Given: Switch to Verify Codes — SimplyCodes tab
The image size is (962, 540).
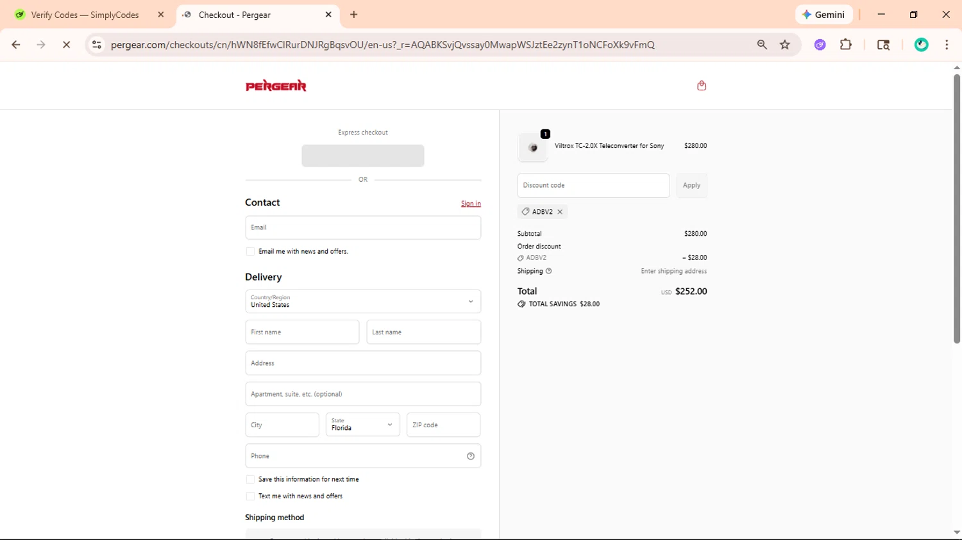Looking at the screenshot, I should coord(85,15).
